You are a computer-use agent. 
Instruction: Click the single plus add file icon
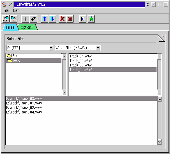[25, 19]
